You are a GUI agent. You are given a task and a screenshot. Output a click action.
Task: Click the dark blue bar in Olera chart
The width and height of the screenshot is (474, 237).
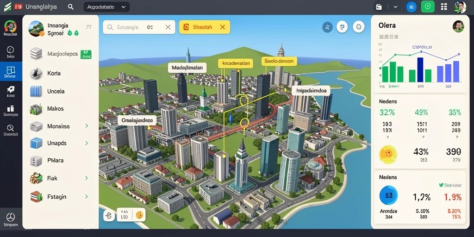420,70
